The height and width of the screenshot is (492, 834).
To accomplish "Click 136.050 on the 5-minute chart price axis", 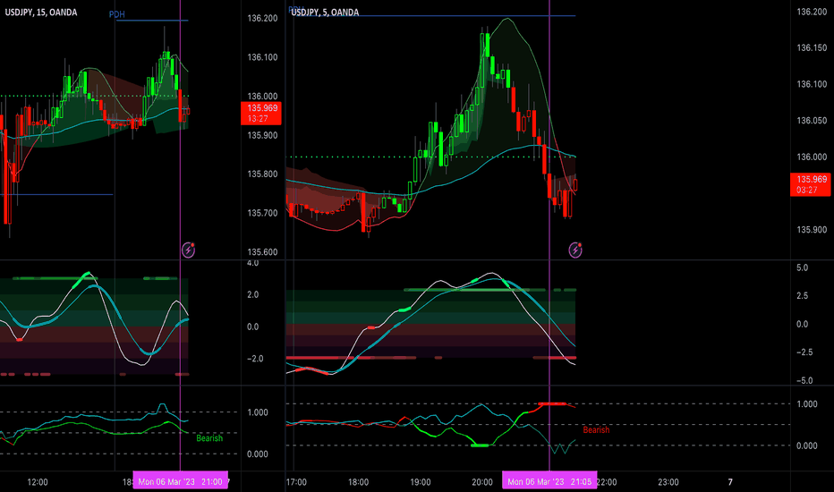I will (812, 121).
